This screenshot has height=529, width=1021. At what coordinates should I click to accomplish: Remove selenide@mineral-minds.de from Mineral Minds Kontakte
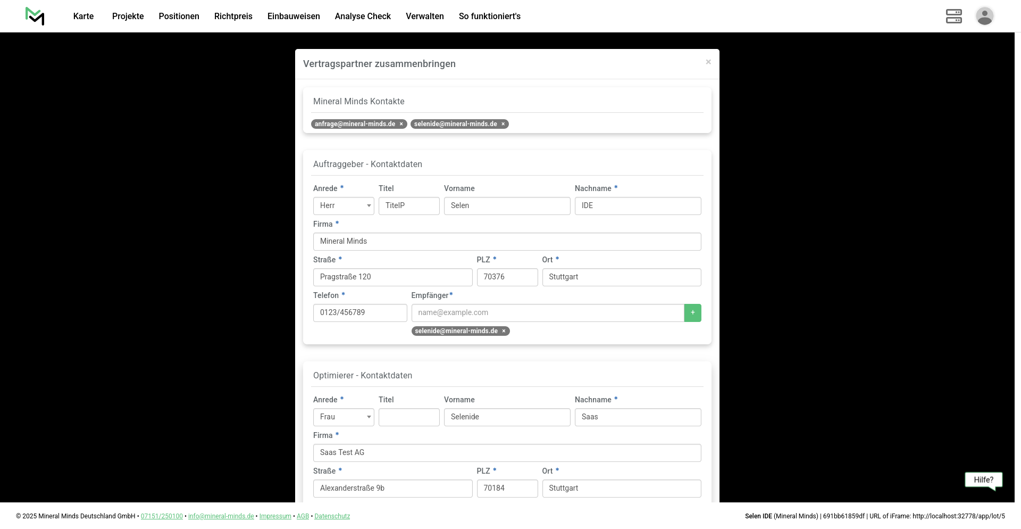coord(503,124)
